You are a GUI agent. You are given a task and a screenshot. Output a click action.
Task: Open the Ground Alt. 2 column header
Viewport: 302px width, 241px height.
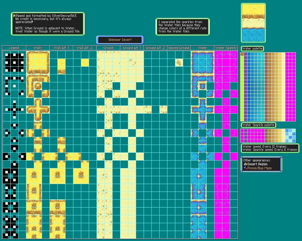tap(156, 48)
